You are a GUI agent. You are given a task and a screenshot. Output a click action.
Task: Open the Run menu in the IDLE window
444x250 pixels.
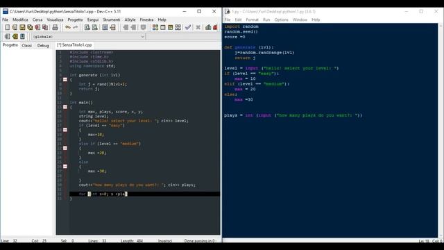tap(266, 19)
